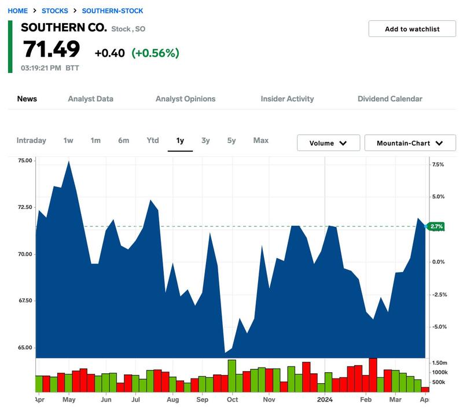
Task: Click the Oct date axis label
Action: tap(233, 399)
